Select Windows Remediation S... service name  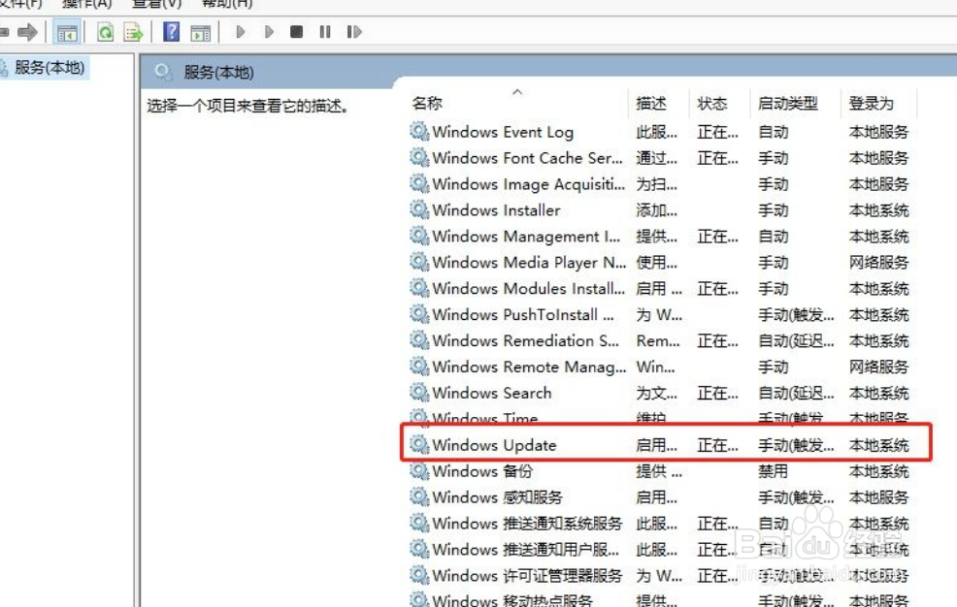525,340
